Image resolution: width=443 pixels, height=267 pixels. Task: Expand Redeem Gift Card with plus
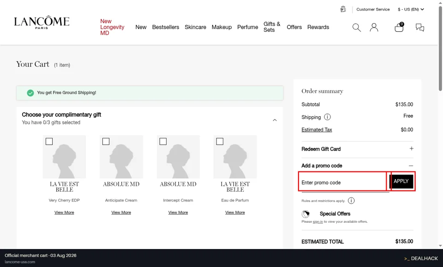click(x=411, y=148)
